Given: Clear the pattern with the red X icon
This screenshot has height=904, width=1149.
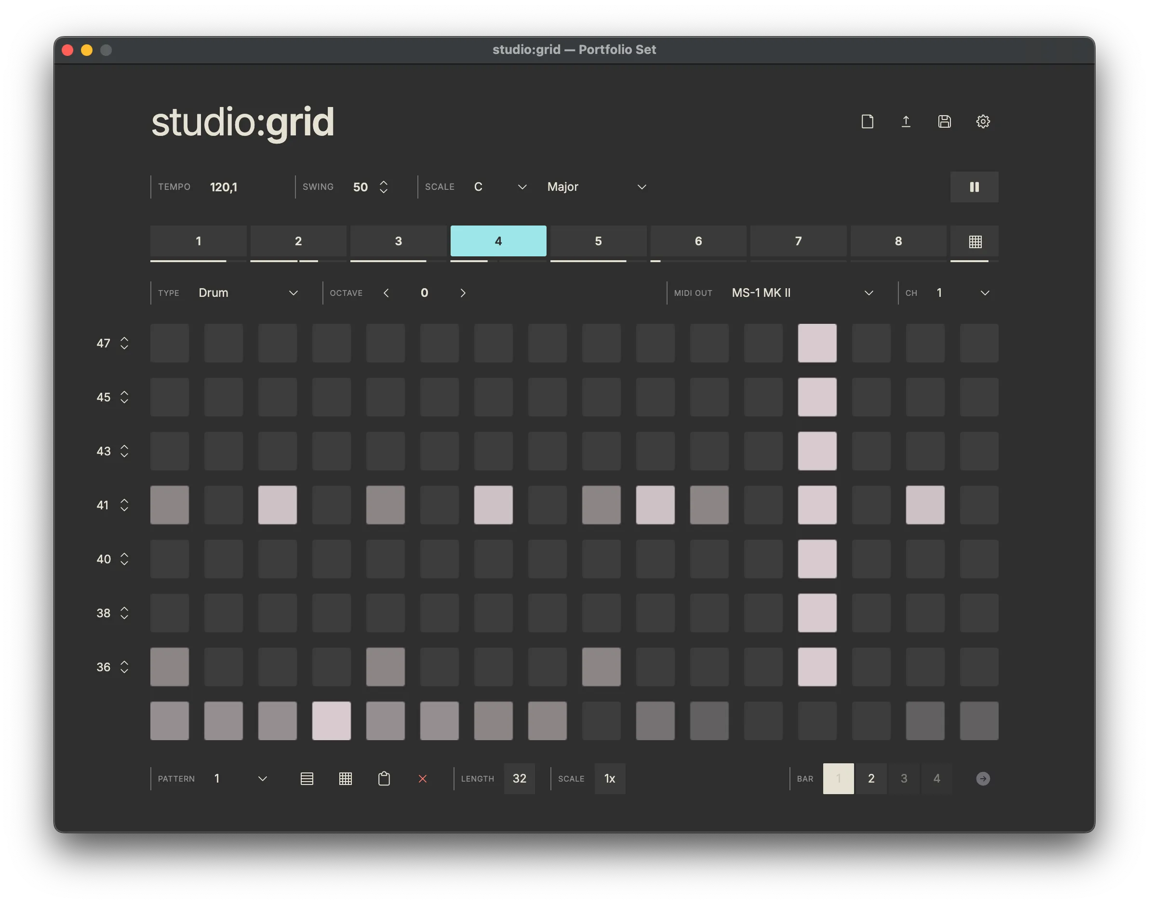Looking at the screenshot, I should tap(422, 779).
